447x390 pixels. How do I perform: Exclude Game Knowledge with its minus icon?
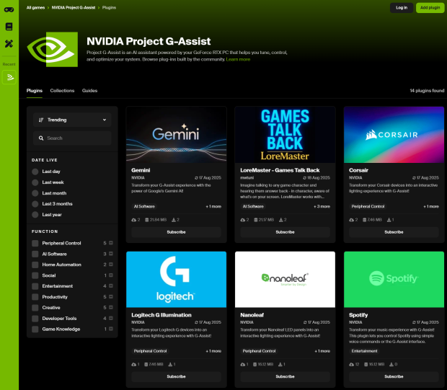click(x=111, y=329)
